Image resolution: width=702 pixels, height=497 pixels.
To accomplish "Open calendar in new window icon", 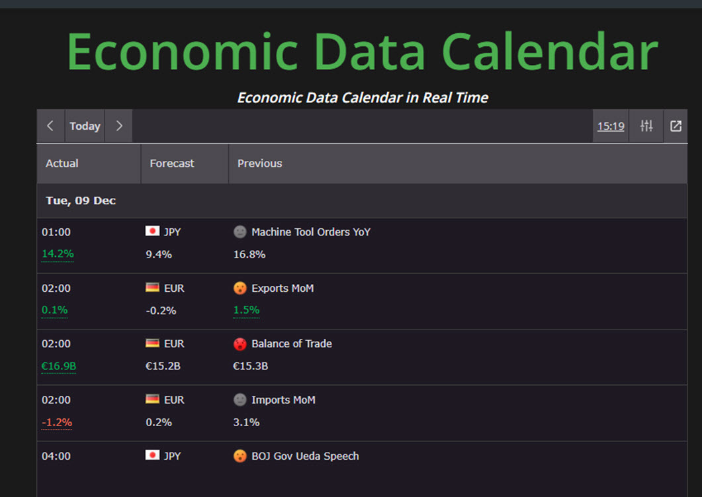I will click(676, 126).
